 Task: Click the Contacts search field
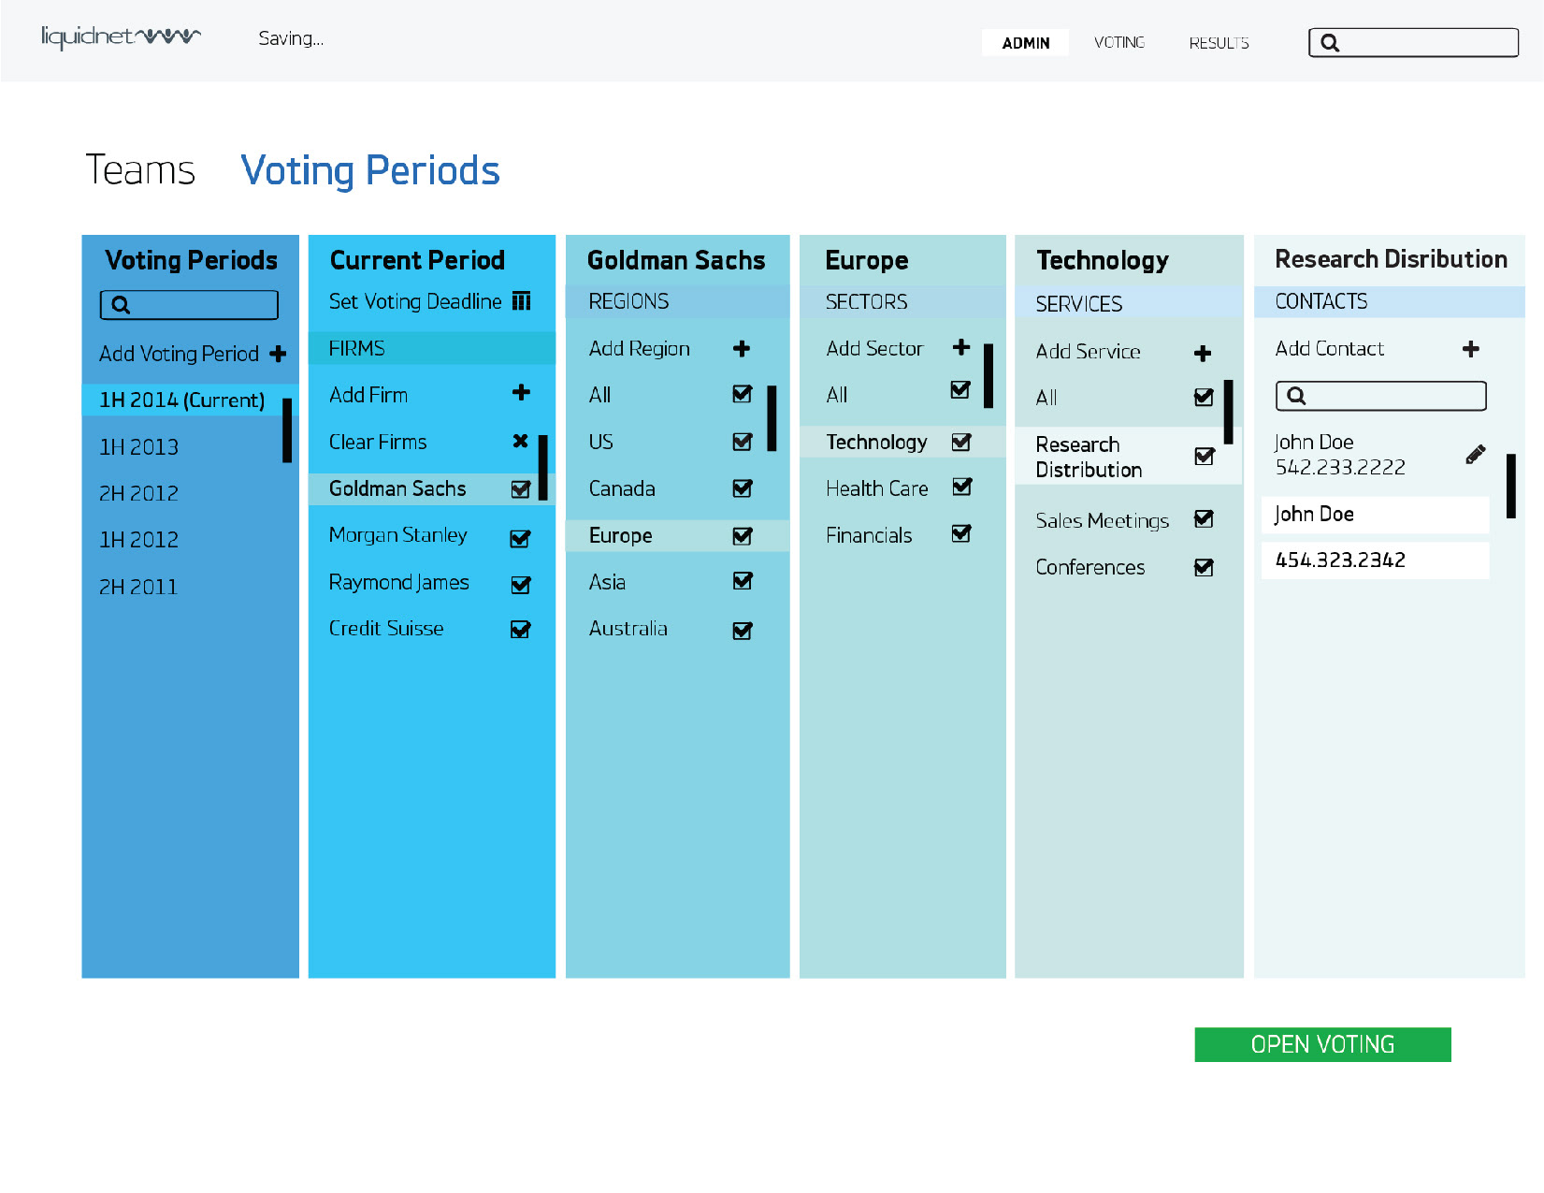click(1380, 396)
